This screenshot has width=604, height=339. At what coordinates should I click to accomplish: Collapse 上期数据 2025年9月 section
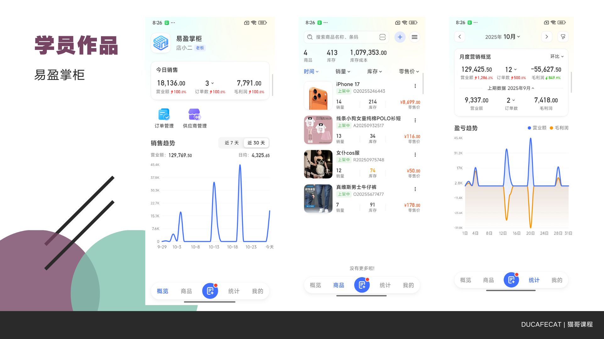point(511,88)
